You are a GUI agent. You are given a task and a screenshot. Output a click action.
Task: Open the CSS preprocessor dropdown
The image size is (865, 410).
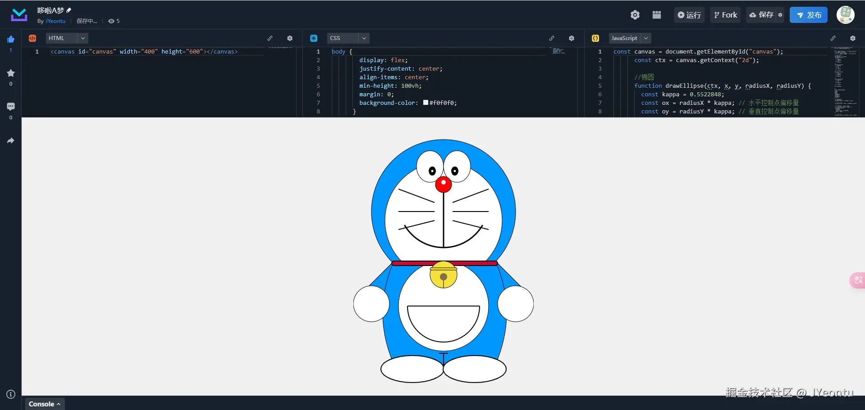pos(348,38)
